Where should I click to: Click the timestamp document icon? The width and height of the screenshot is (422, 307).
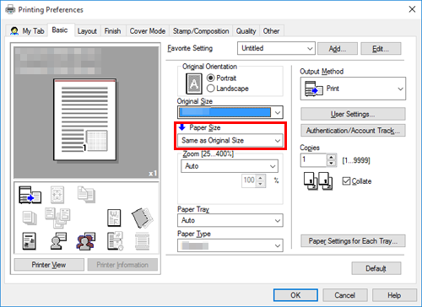pyautogui.click(x=115, y=241)
